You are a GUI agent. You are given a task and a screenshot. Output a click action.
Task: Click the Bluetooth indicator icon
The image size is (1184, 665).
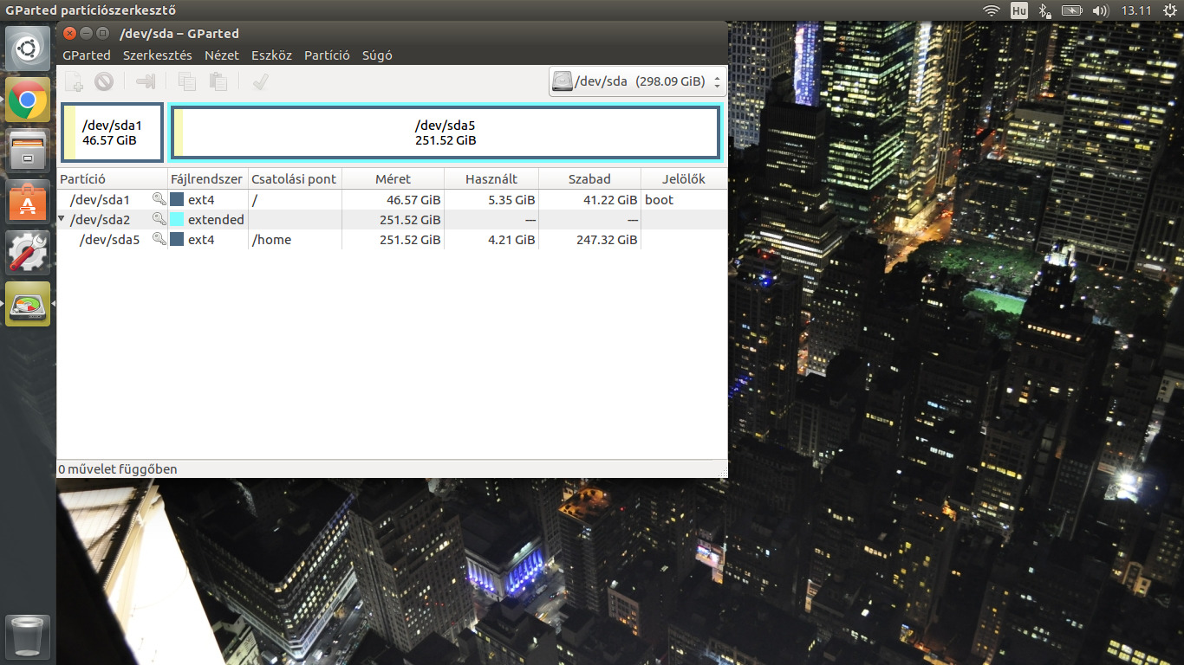(1044, 10)
